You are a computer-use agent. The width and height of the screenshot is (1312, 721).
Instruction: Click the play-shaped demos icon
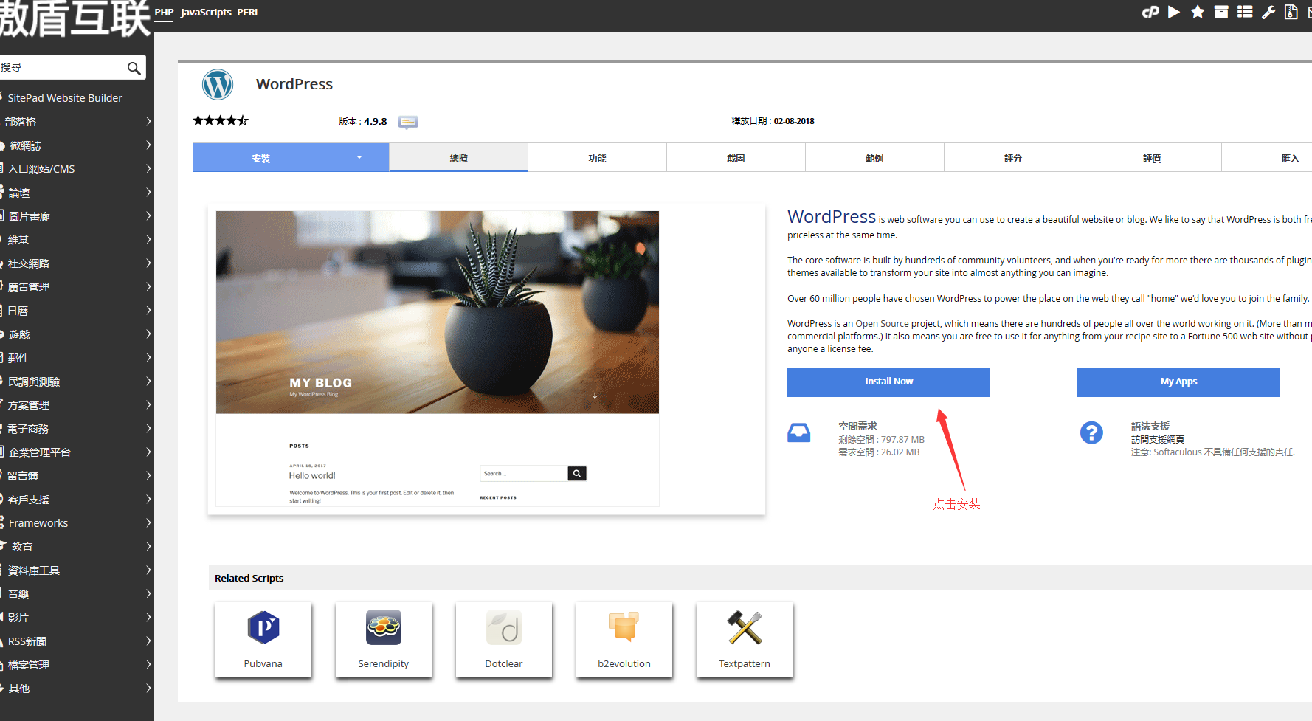pos(1174,12)
